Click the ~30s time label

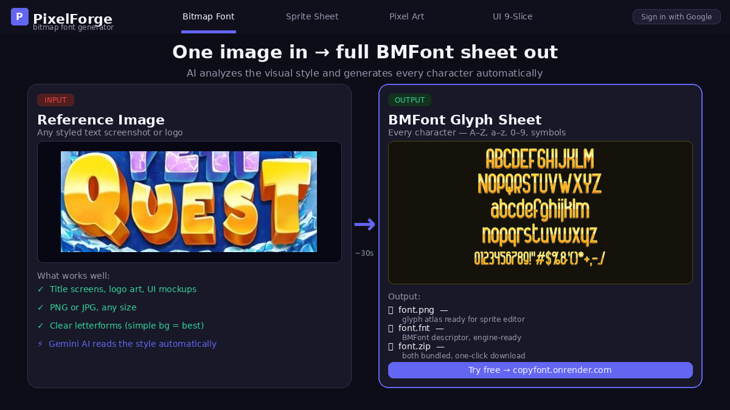[x=364, y=253]
